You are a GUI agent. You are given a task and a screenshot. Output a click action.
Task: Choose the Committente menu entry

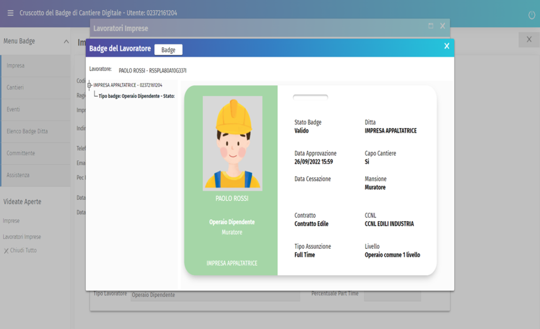coord(21,153)
